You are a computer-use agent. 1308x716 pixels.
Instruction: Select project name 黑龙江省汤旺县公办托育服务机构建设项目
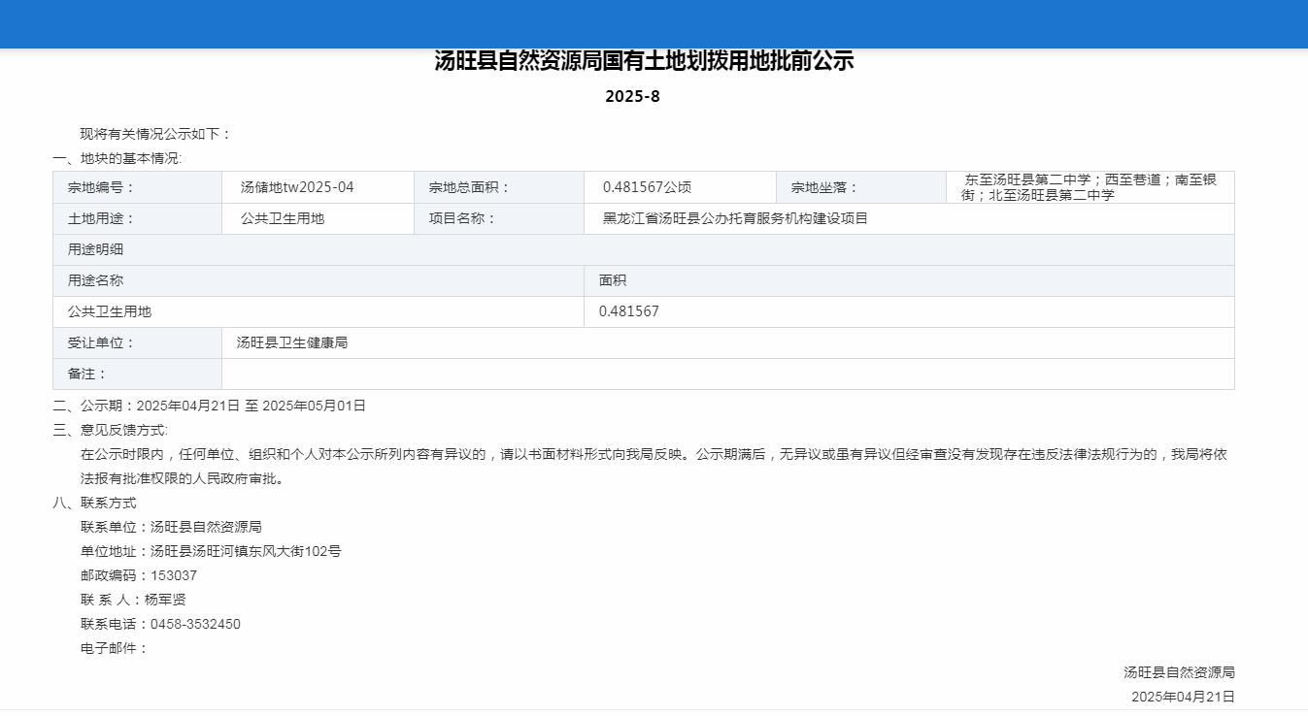pyautogui.click(x=735, y=218)
